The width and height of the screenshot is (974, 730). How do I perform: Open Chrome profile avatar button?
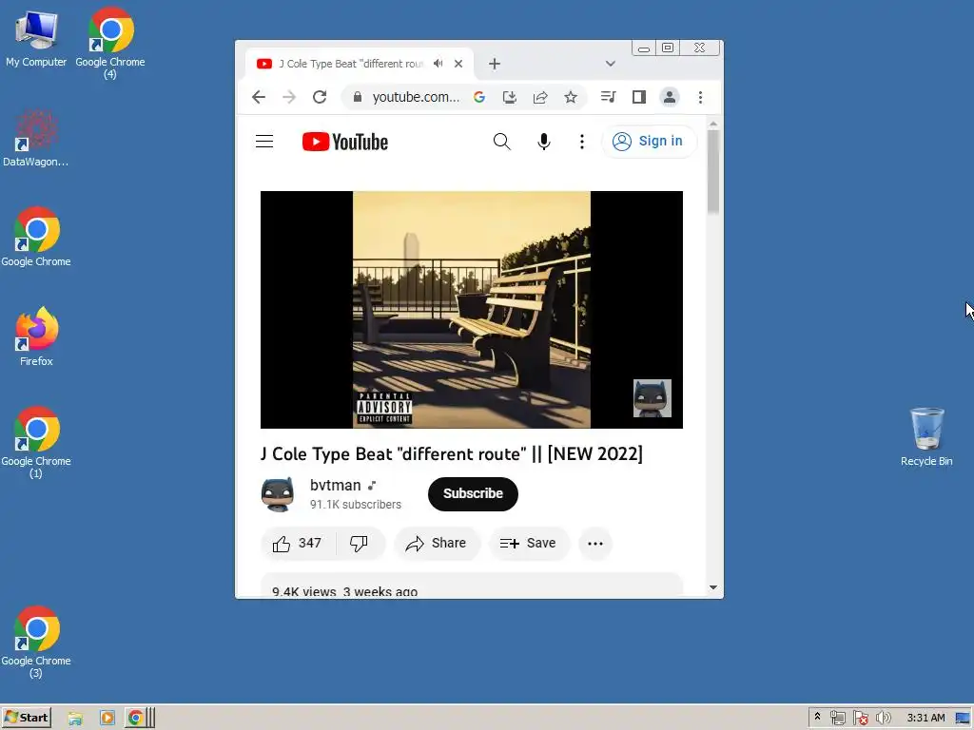(669, 97)
